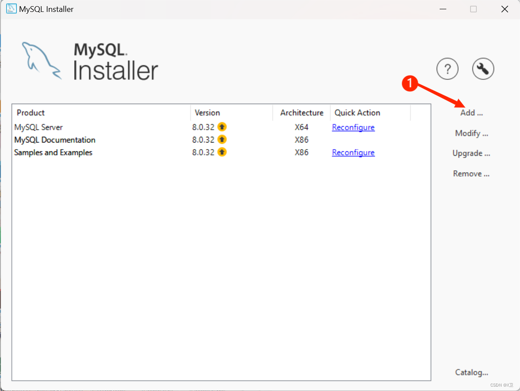520x391 pixels.
Task: Click the Quick Action column header
Action: coord(358,113)
